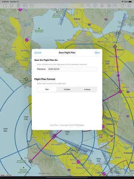Click the Half Moon Bay airport waypoint marker

[x=30, y=161]
